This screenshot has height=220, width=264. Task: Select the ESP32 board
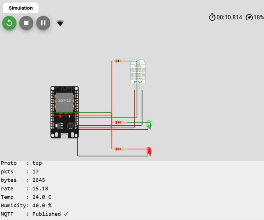pos(64,112)
